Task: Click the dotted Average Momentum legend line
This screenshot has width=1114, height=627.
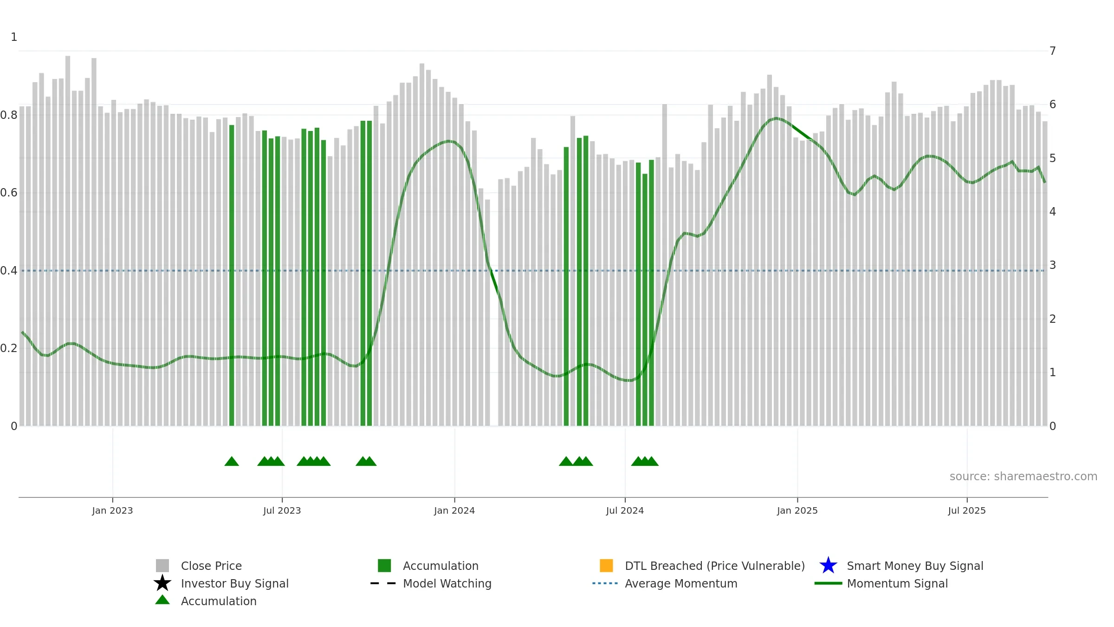Action: tap(605, 583)
